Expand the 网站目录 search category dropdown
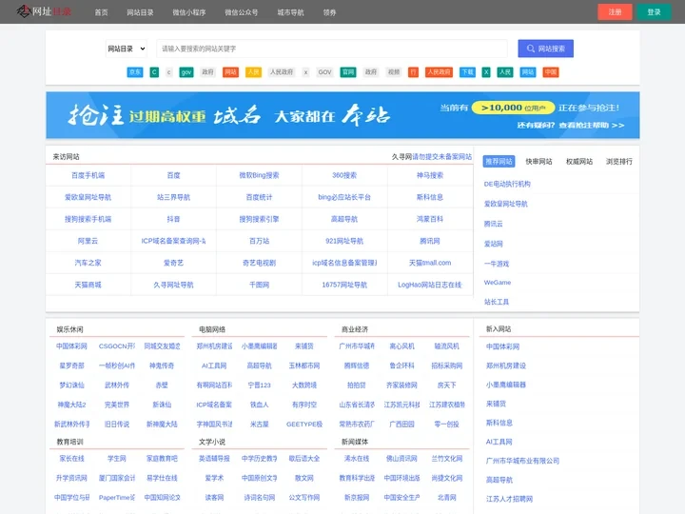Viewport: 685px width, 514px height. tap(127, 49)
